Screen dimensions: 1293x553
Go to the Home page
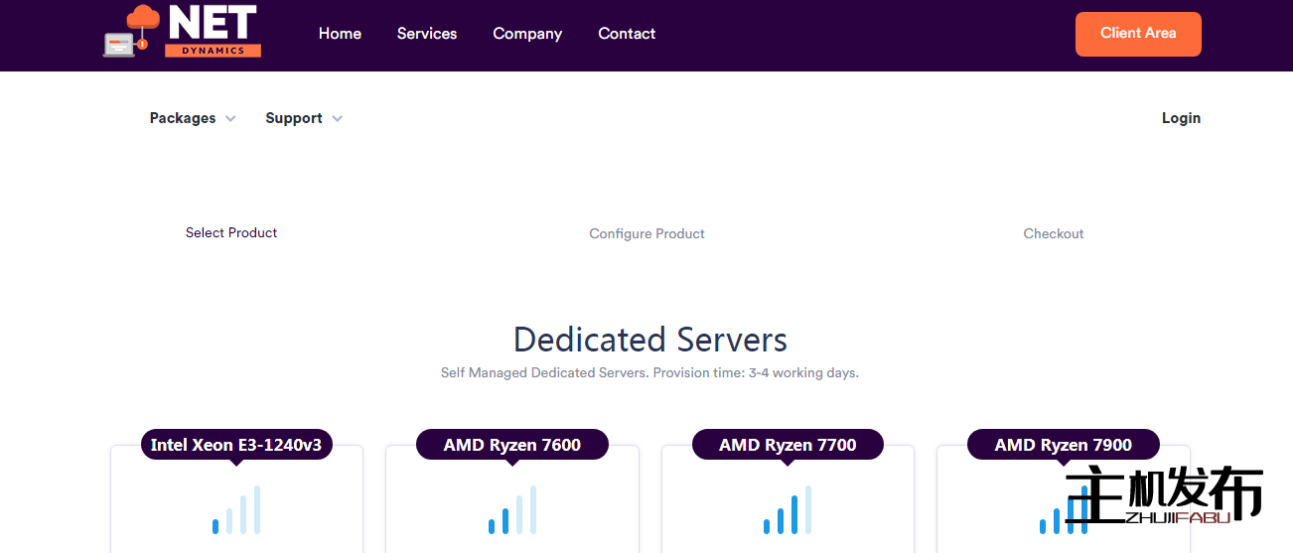tap(340, 34)
